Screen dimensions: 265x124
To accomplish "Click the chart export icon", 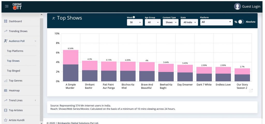I will coord(251,90).
